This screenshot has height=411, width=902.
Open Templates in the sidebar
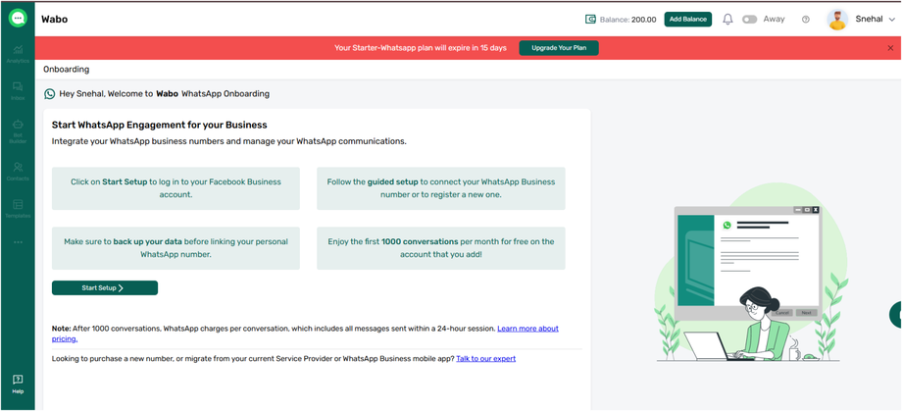click(18, 208)
